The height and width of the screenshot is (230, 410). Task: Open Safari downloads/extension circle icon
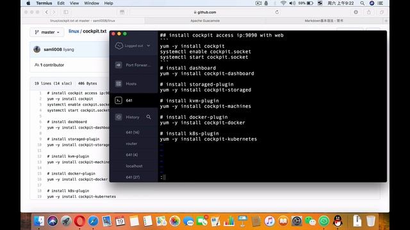[356, 12]
